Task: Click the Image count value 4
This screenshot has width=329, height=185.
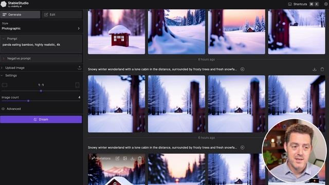Action: point(79,97)
